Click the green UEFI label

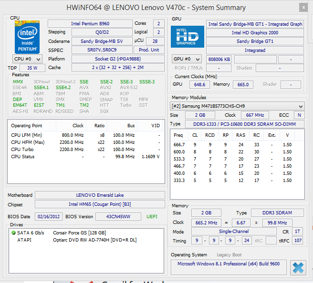152,216
